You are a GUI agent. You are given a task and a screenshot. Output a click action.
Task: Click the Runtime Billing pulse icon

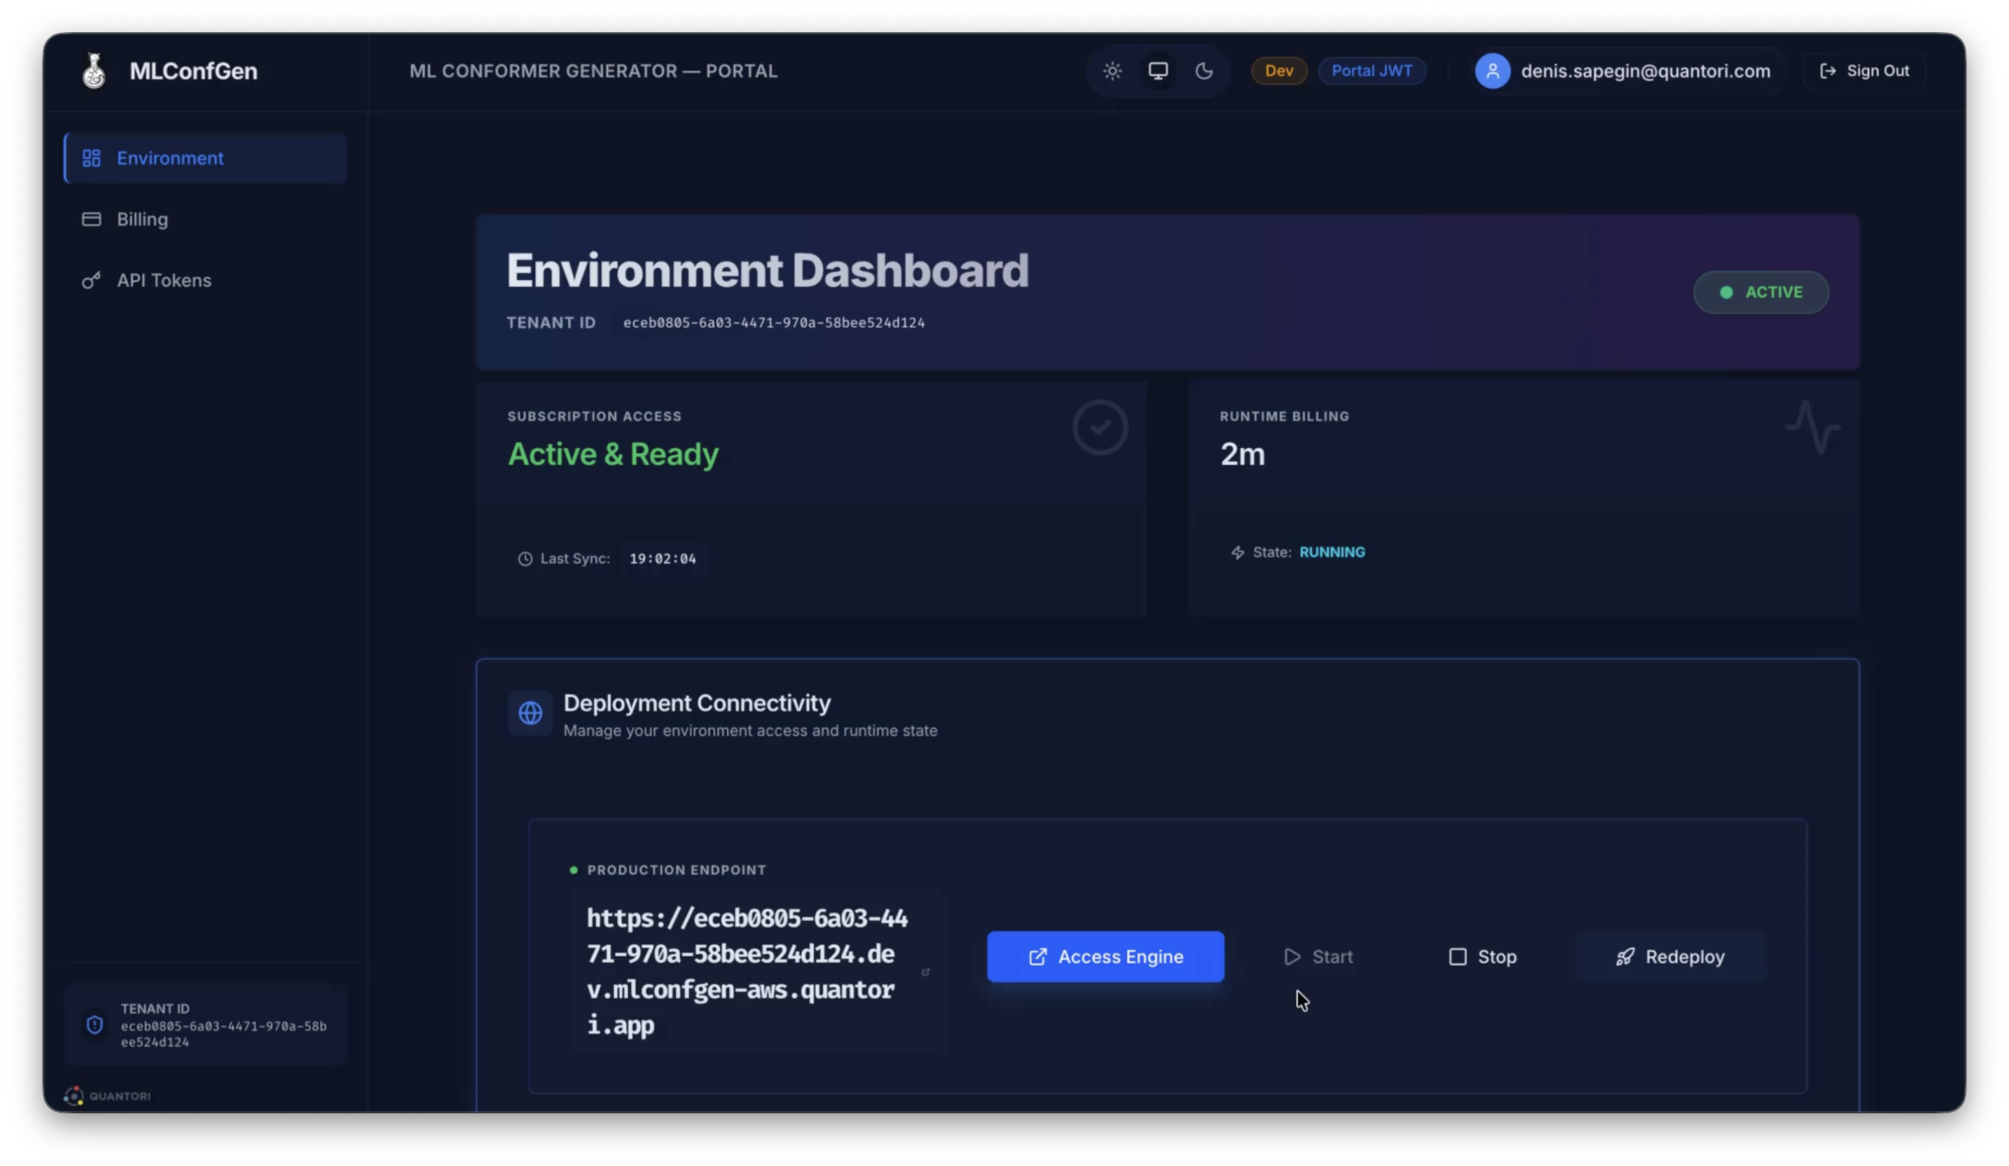tap(1812, 428)
